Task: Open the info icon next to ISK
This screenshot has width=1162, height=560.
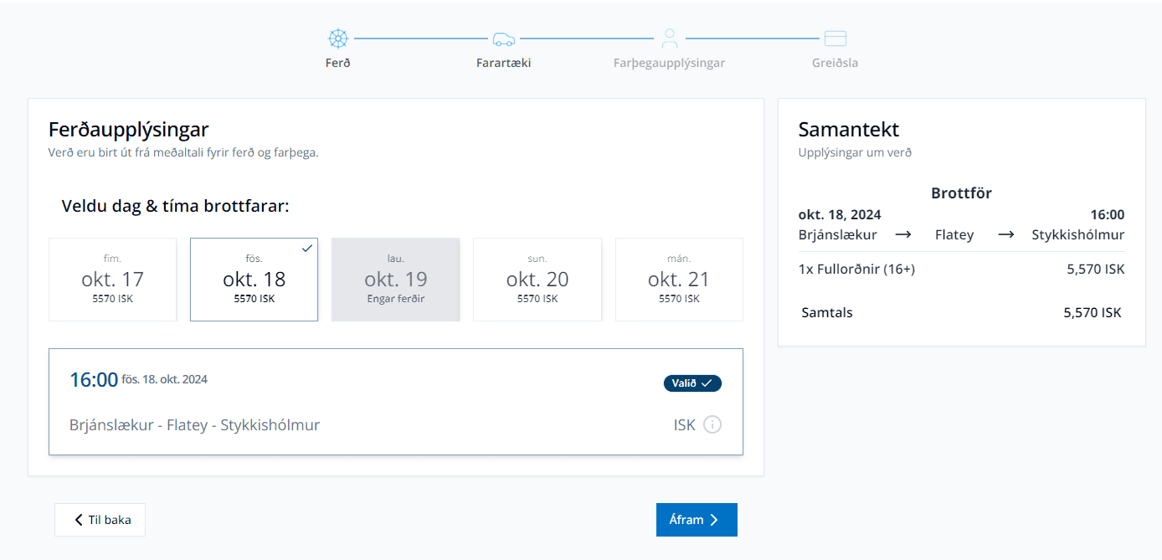Action: tap(712, 424)
